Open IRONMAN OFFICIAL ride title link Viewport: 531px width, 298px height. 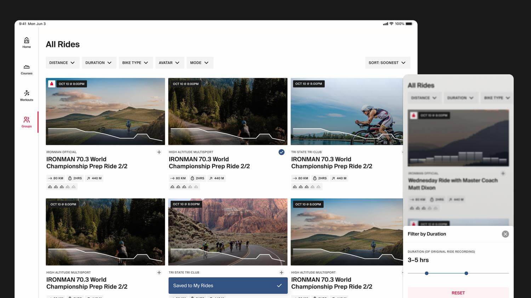87,163
